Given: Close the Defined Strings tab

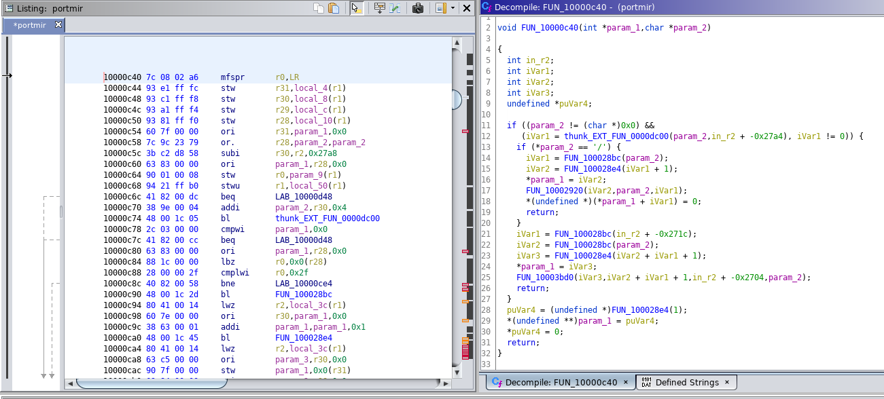Looking at the screenshot, I should [x=726, y=382].
